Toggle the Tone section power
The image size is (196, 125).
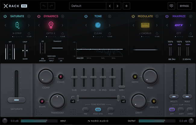[86, 16]
